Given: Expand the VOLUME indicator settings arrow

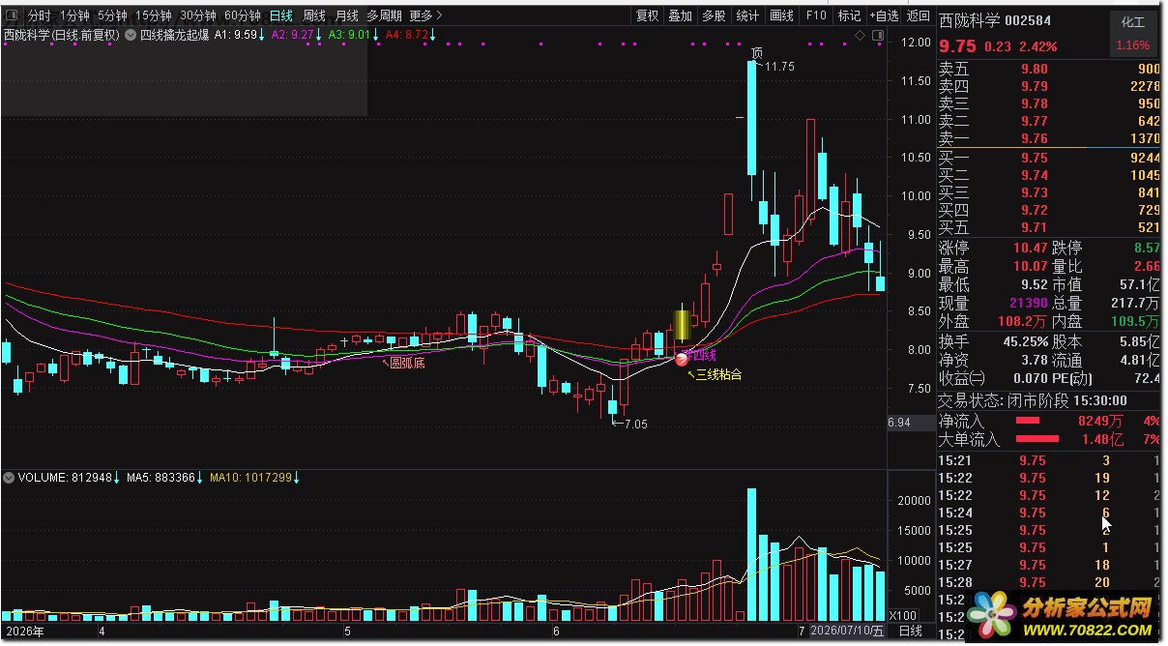Looking at the screenshot, I should 9,478.
